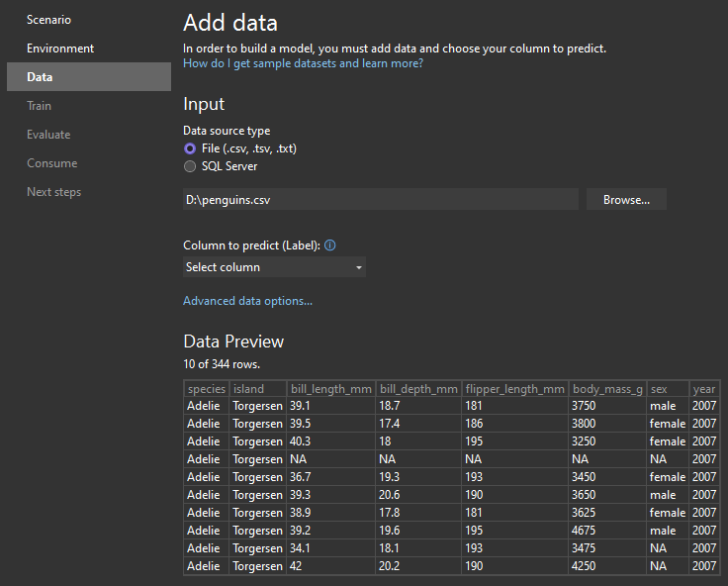Screen dimensions: 728x586
Task: Click the bill_length_mm column header
Action: (330, 389)
